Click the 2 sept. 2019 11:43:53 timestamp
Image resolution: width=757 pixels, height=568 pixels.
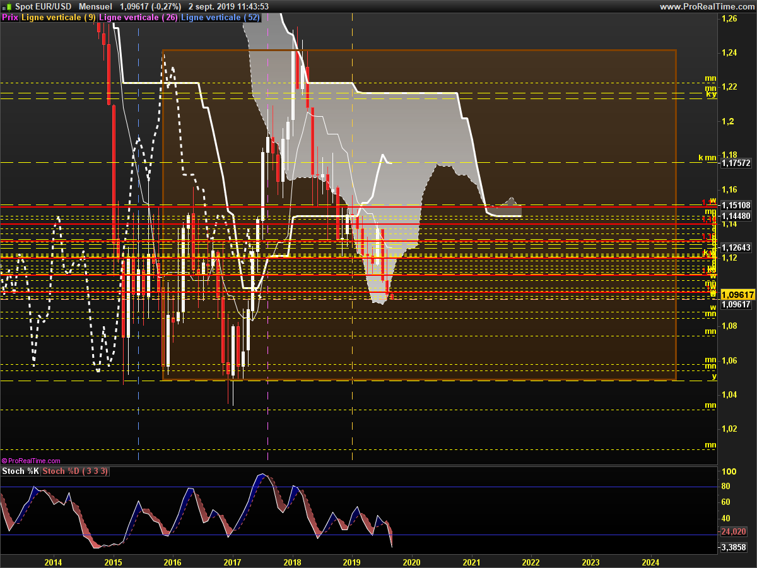tap(228, 6)
